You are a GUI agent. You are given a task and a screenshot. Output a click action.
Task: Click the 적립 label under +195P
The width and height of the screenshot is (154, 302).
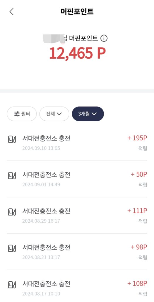coord(143,148)
